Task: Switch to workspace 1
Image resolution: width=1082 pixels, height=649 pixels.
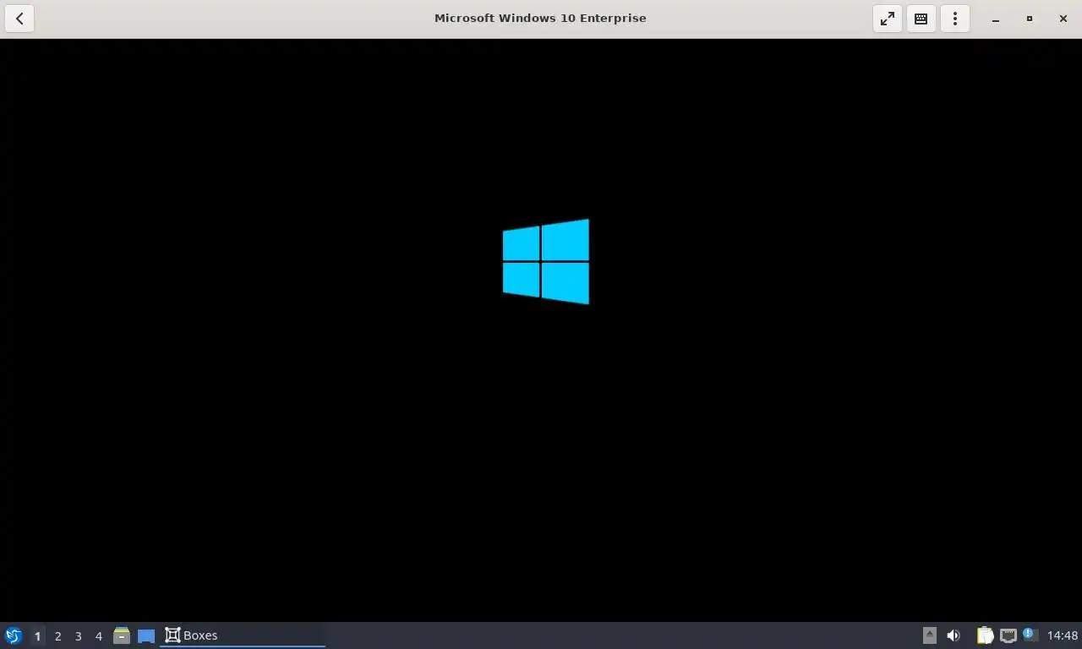Action: coord(37,635)
